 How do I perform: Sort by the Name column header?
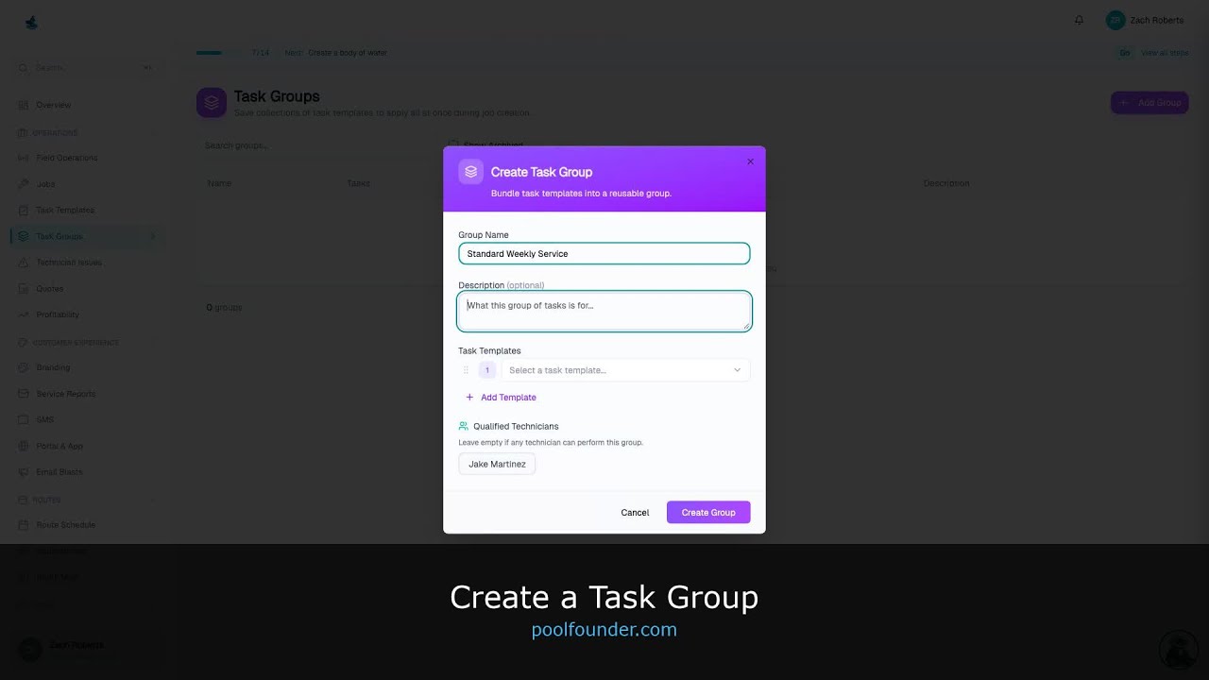pos(219,183)
